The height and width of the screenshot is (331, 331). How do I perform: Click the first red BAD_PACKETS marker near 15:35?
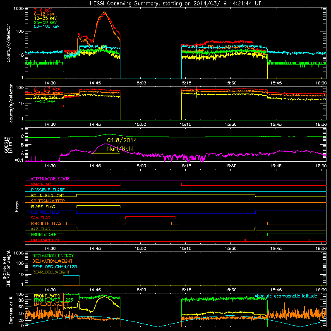point(245,240)
